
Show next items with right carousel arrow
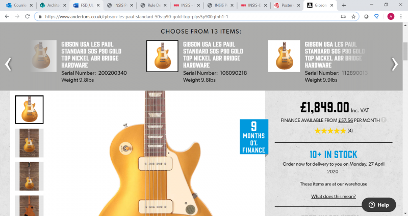[395, 65]
